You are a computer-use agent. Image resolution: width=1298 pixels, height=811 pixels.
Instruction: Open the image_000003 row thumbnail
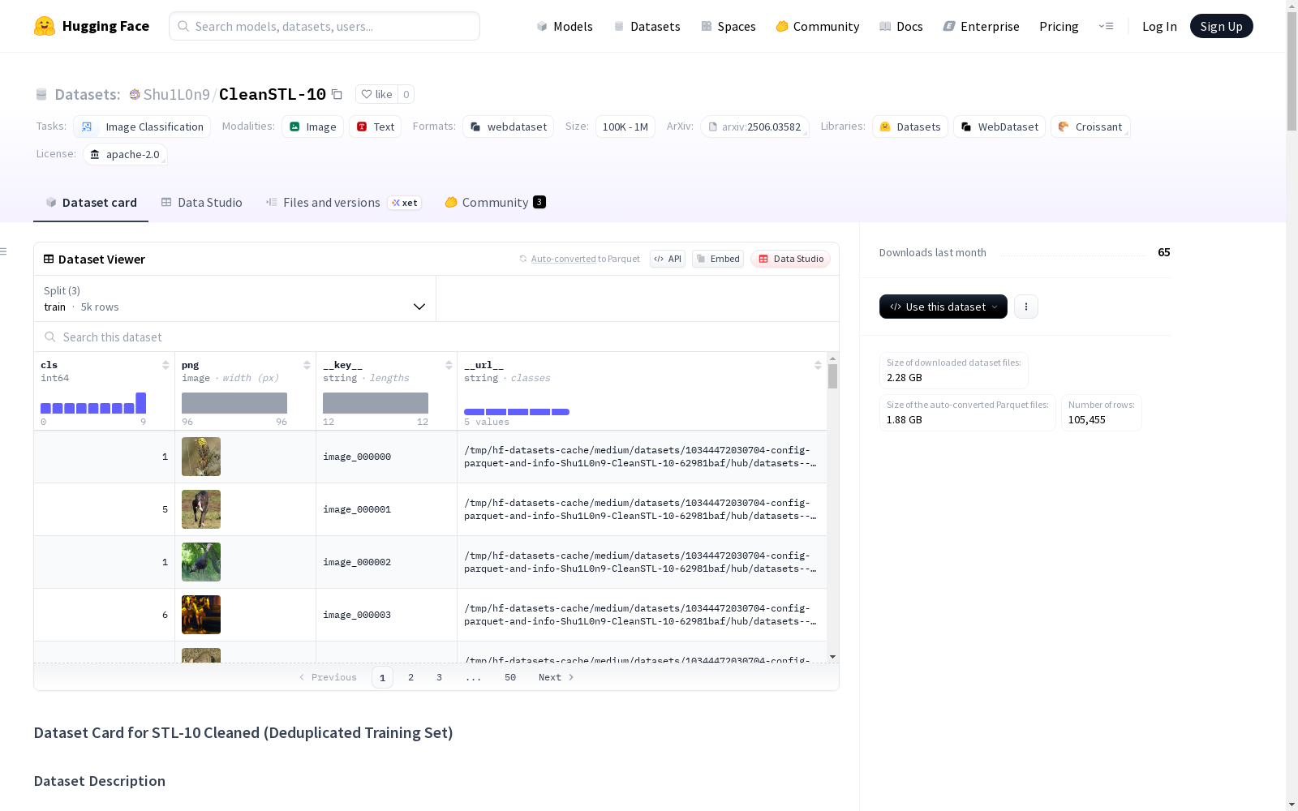coord(201,615)
